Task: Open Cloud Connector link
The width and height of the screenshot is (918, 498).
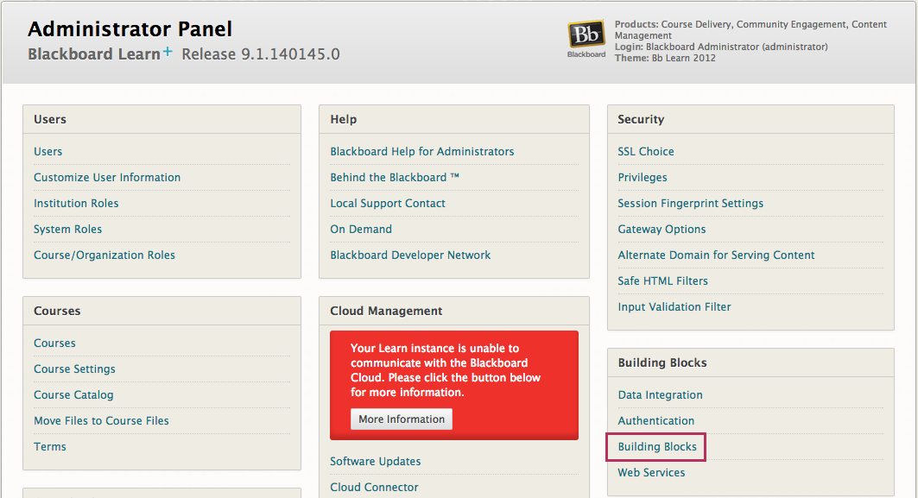Action: (374, 487)
